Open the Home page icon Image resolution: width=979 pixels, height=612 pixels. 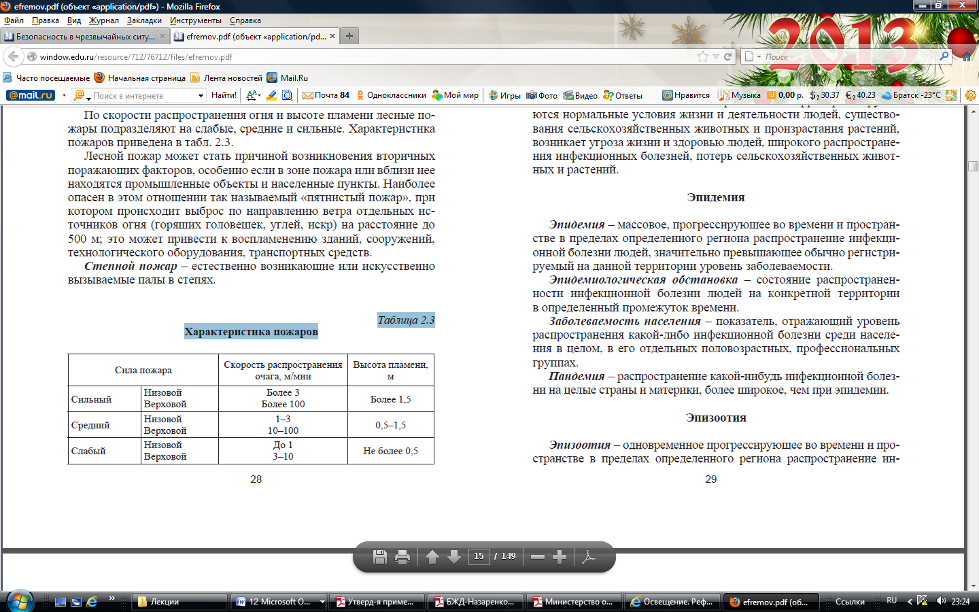pyautogui.click(x=967, y=56)
